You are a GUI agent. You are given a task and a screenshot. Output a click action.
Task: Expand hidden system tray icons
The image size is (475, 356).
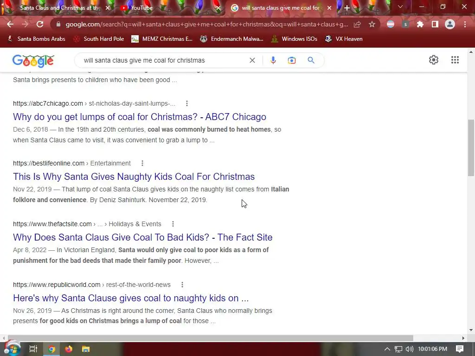387,349
